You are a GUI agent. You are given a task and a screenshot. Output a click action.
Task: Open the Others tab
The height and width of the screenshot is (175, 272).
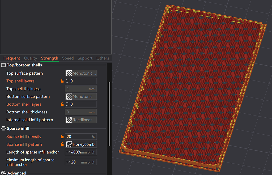click(x=103, y=58)
